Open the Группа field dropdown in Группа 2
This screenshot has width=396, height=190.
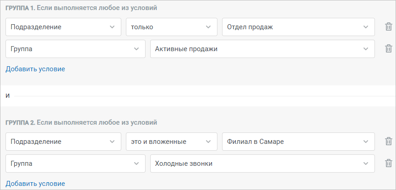(x=76, y=164)
